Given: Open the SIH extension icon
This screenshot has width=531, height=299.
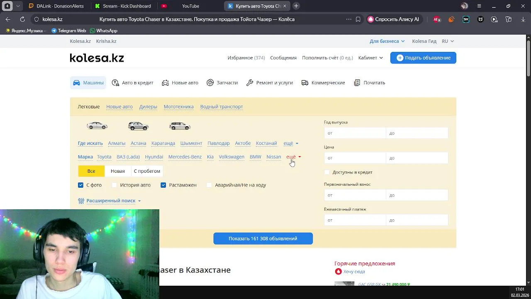Looking at the screenshot, I should (466, 19).
